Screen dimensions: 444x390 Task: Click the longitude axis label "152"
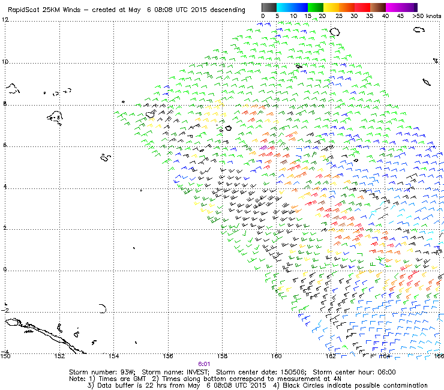59,356
